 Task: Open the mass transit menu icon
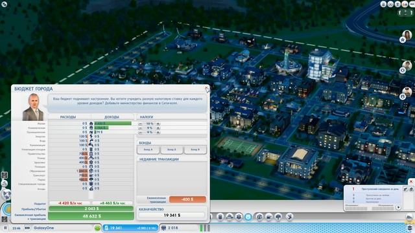[268, 217]
